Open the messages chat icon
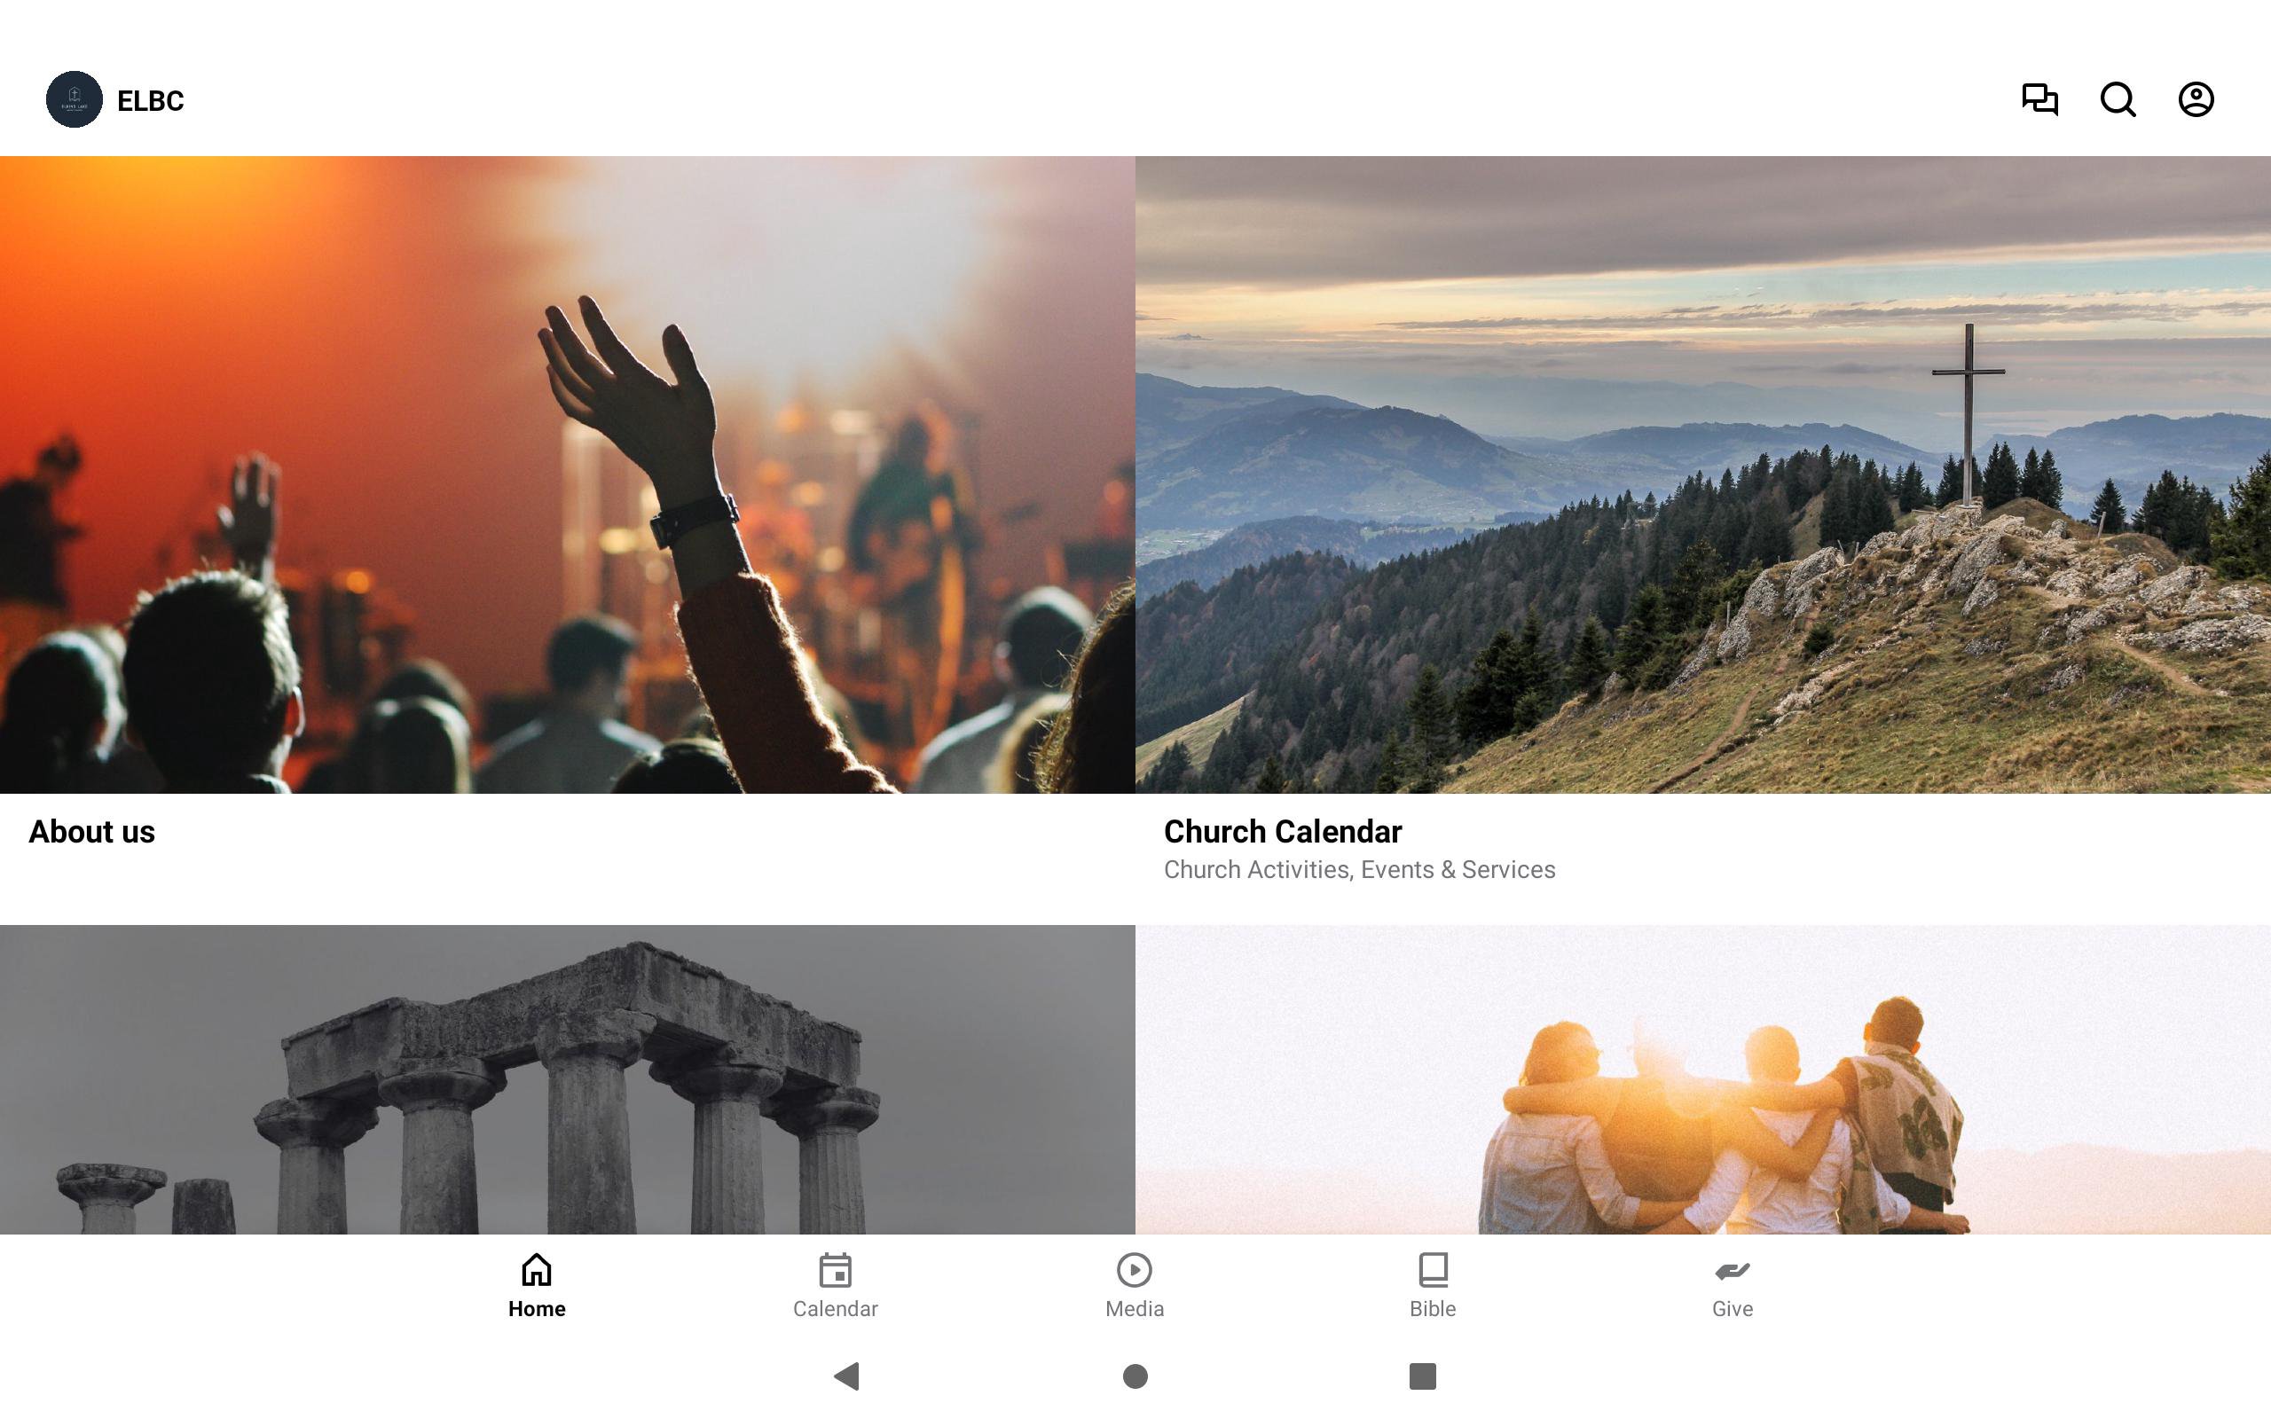The height and width of the screenshot is (1419, 2271). (2039, 99)
